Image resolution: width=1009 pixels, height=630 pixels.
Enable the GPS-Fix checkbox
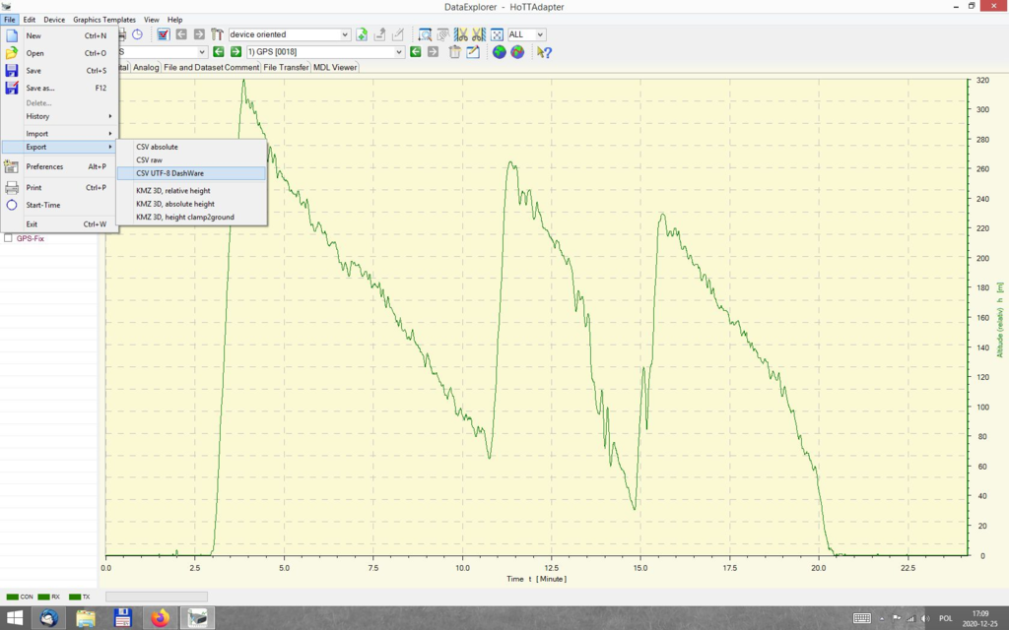click(9, 238)
